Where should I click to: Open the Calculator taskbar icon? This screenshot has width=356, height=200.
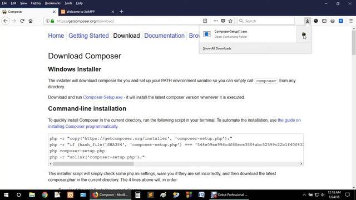click(x=137, y=195)
